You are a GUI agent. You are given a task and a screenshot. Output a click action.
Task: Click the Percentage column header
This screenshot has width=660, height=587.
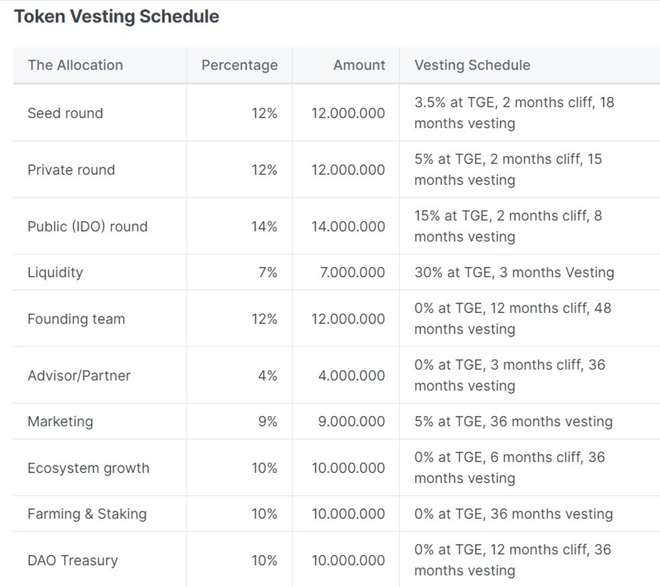click(239, 65)
